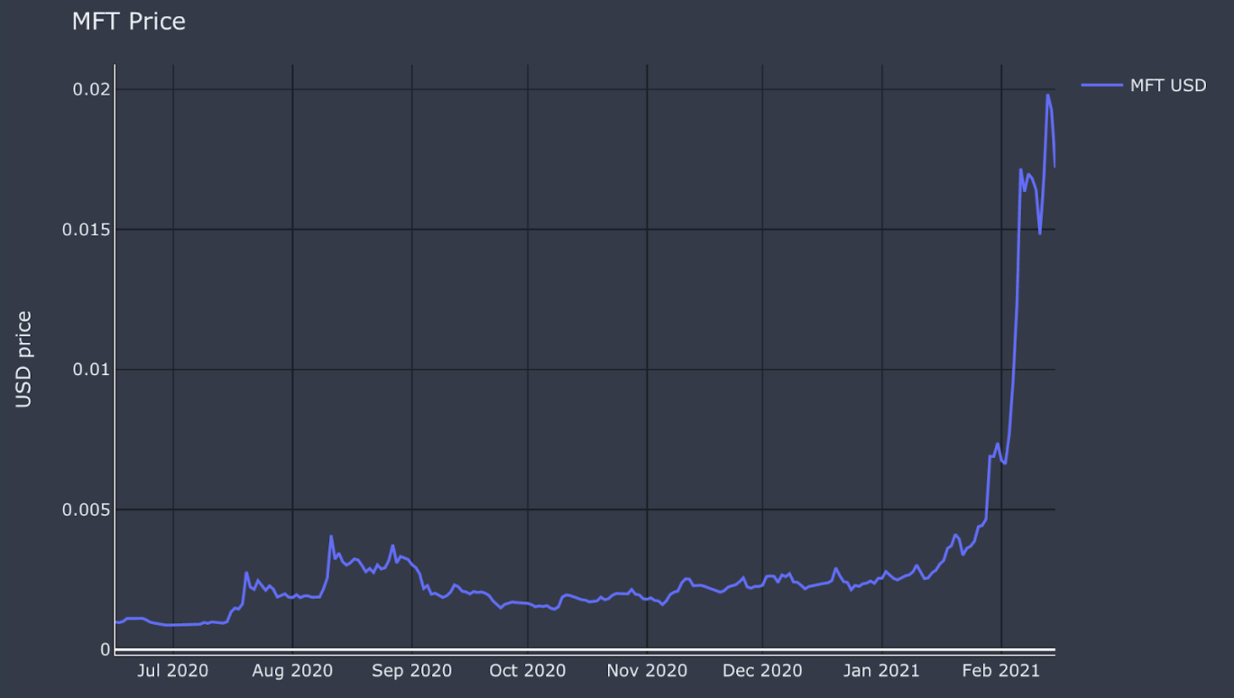Click the 0.015 y-axis tick label
1234x698 pixels.
[86, 229]
